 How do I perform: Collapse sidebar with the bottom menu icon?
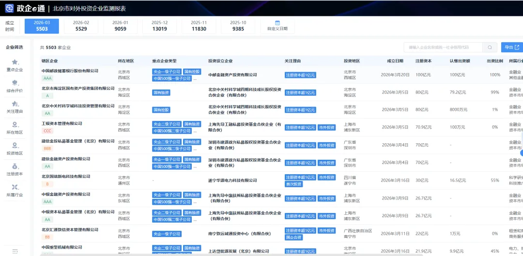click(15, 251)
